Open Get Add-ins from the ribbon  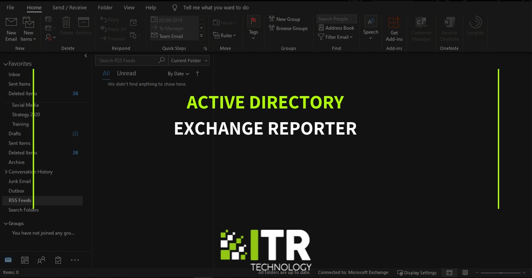click(394, 27)
